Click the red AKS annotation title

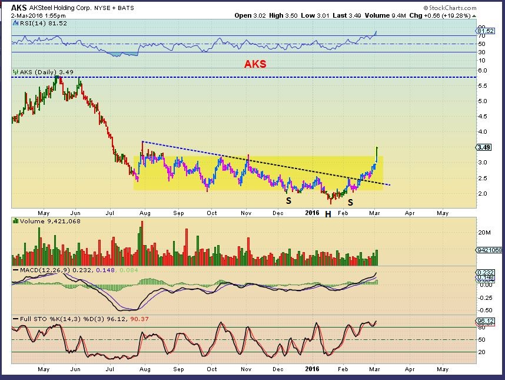255,64
